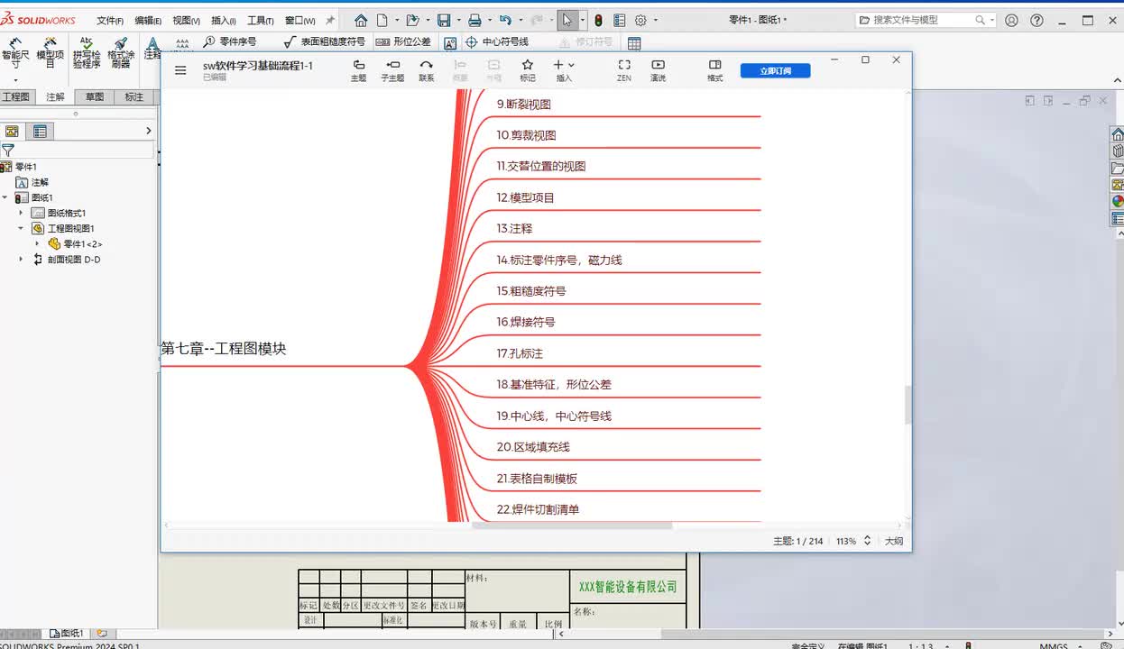Select the 第七章--工程图模块 topic

(224, 349)
